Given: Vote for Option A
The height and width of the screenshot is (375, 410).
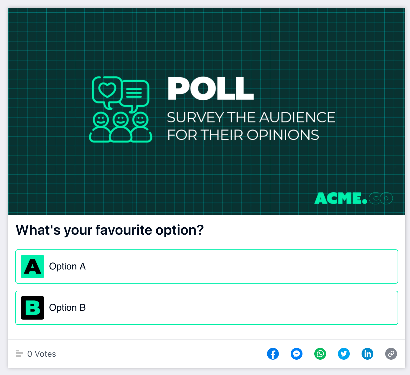Looking at the screenshot, I should pyautogui.click(x=207, y=267).
